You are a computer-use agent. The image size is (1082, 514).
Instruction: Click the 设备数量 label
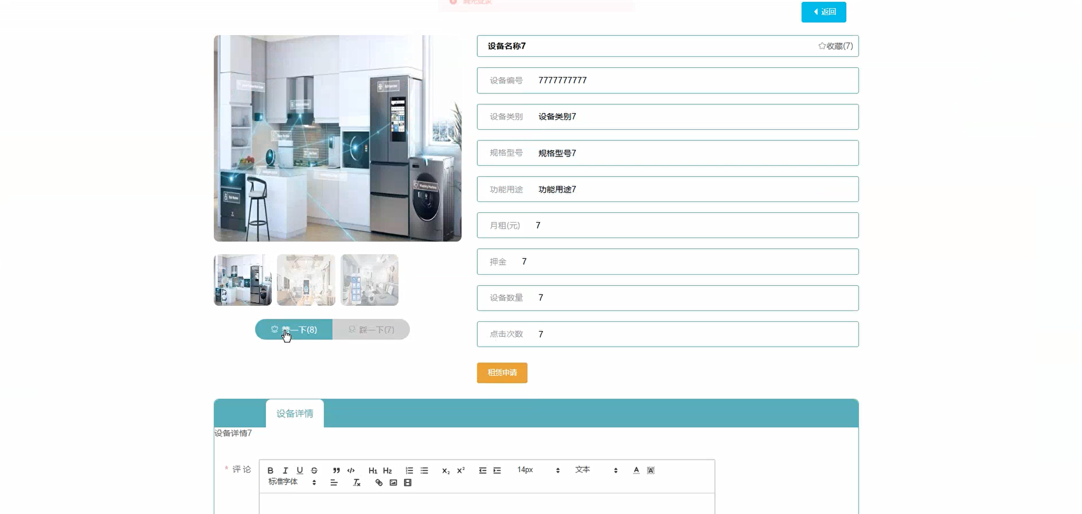[506, 298]
